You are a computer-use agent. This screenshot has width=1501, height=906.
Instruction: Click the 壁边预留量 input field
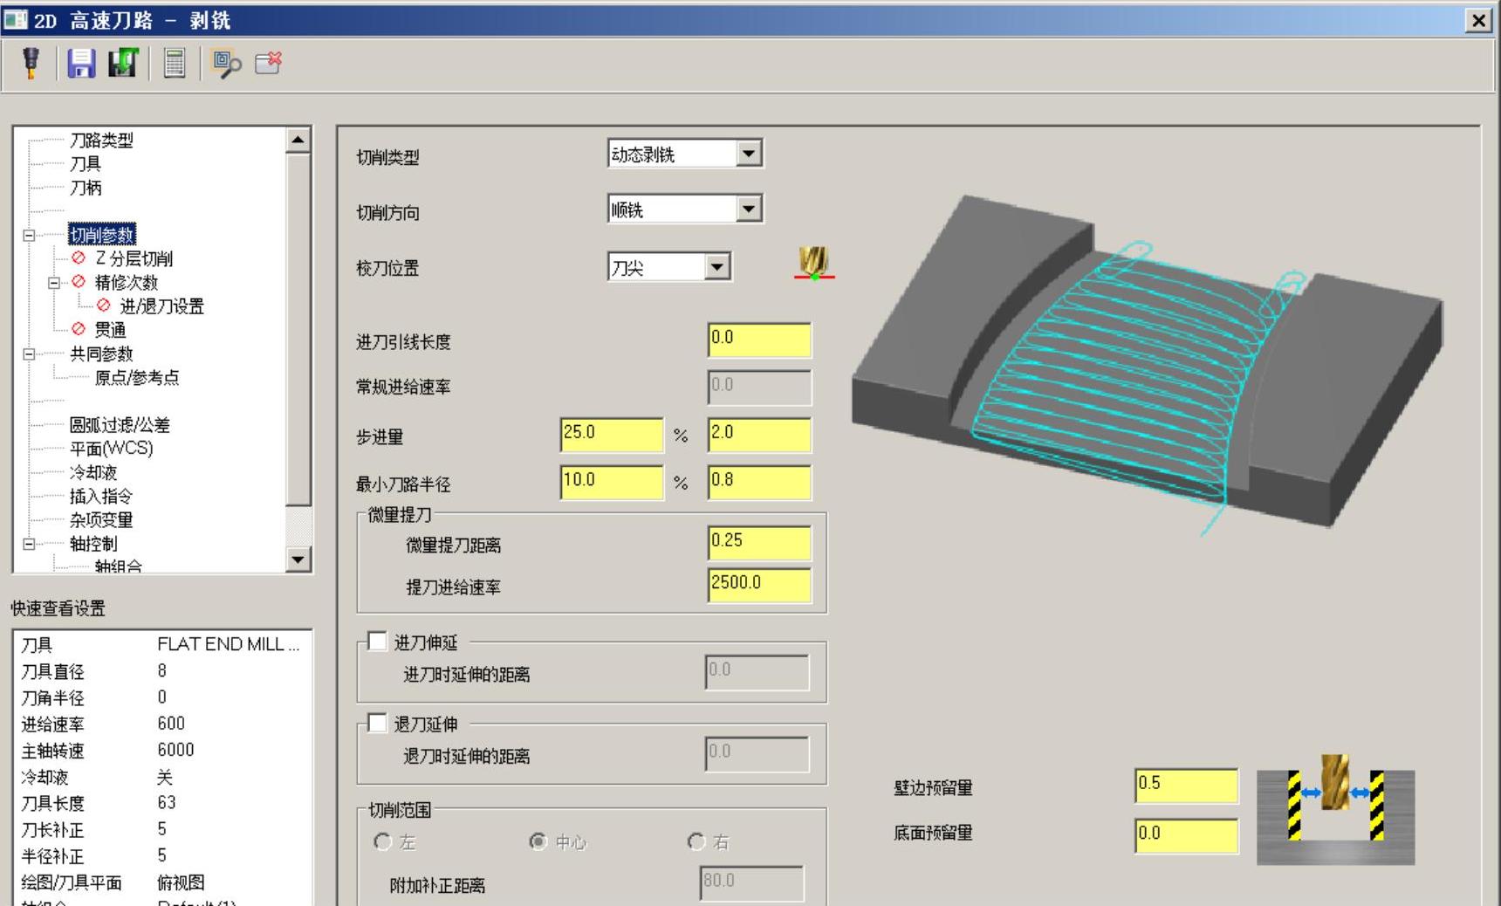[1185, 786]
